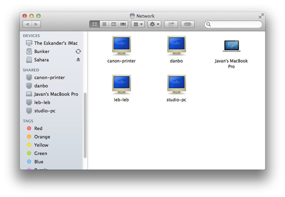Screen dimensions: 285x197
Task: Select the Javan's MacBook Pro laptop icon
Action: (x=231, y=46)
